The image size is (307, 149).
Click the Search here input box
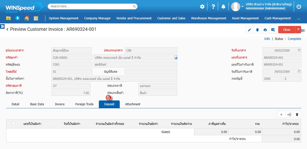click(x=92, y=6)
